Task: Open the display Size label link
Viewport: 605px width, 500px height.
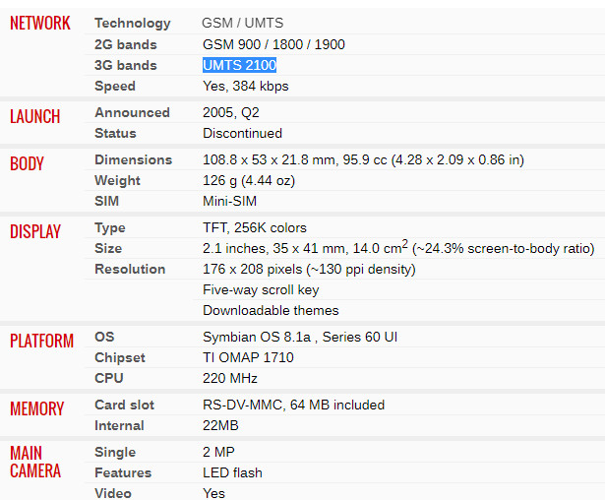Action: 108,248
